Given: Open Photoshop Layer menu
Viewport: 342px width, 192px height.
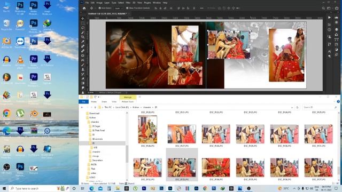Looking at the screenshot, I should coord(107,3).
